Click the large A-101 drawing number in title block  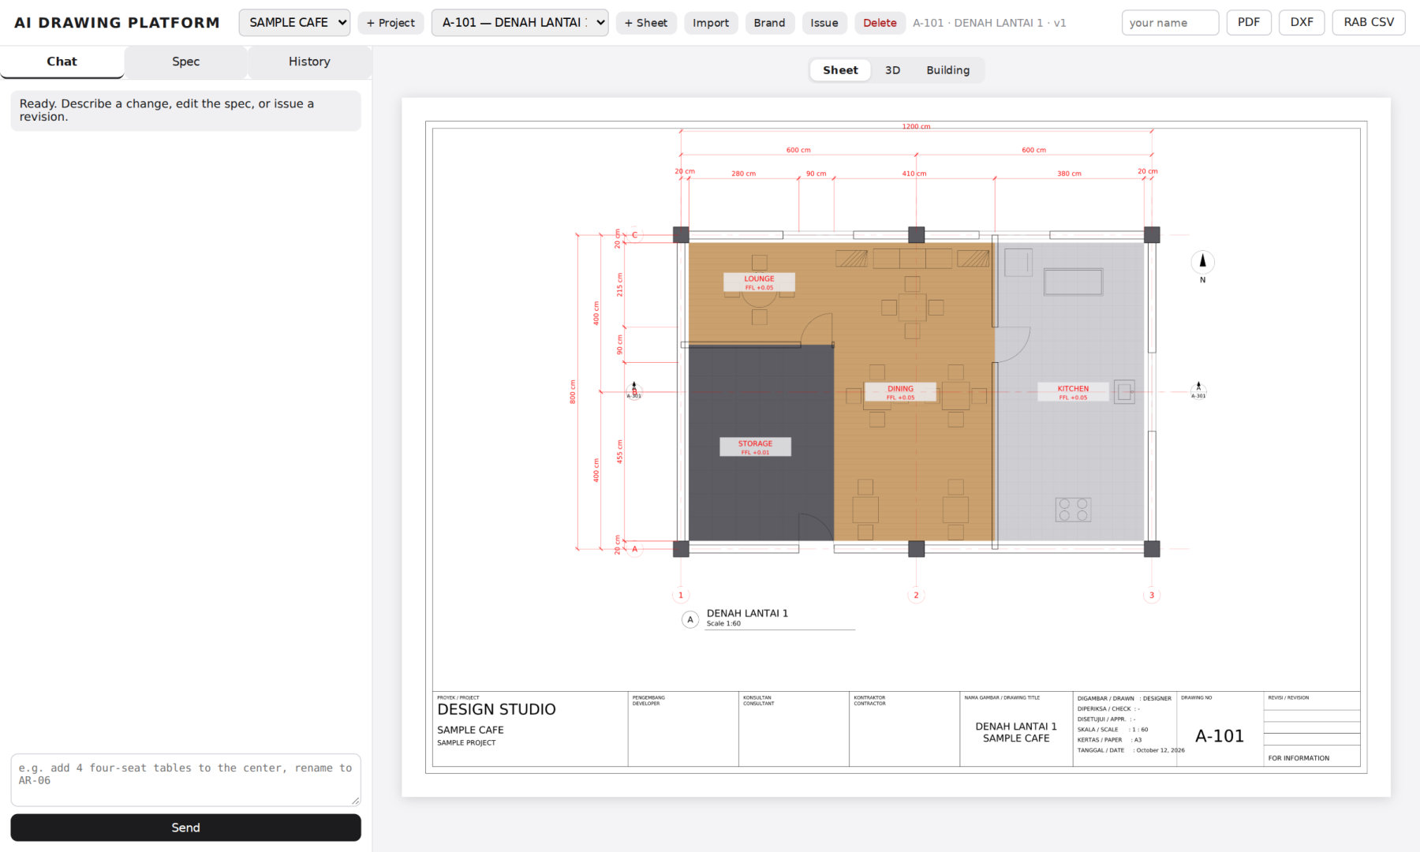click(1220, 736)
